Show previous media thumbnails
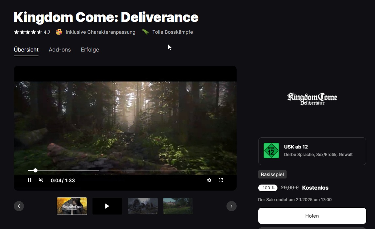The image size is (375, 229). 19,206
